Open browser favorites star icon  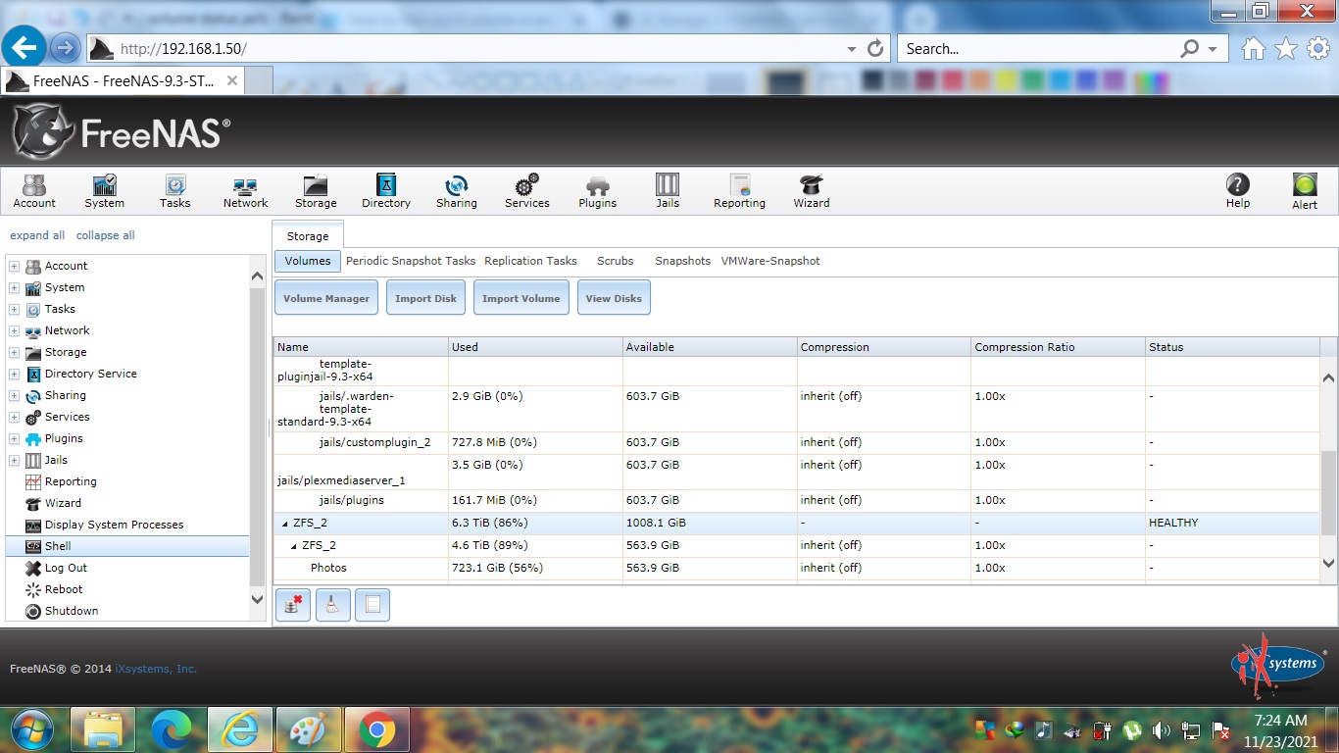[1286, 48]
